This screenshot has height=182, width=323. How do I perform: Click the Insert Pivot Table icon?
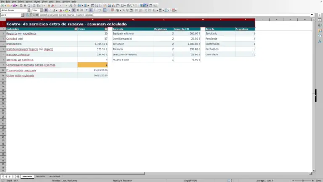(x=117, y=5)
